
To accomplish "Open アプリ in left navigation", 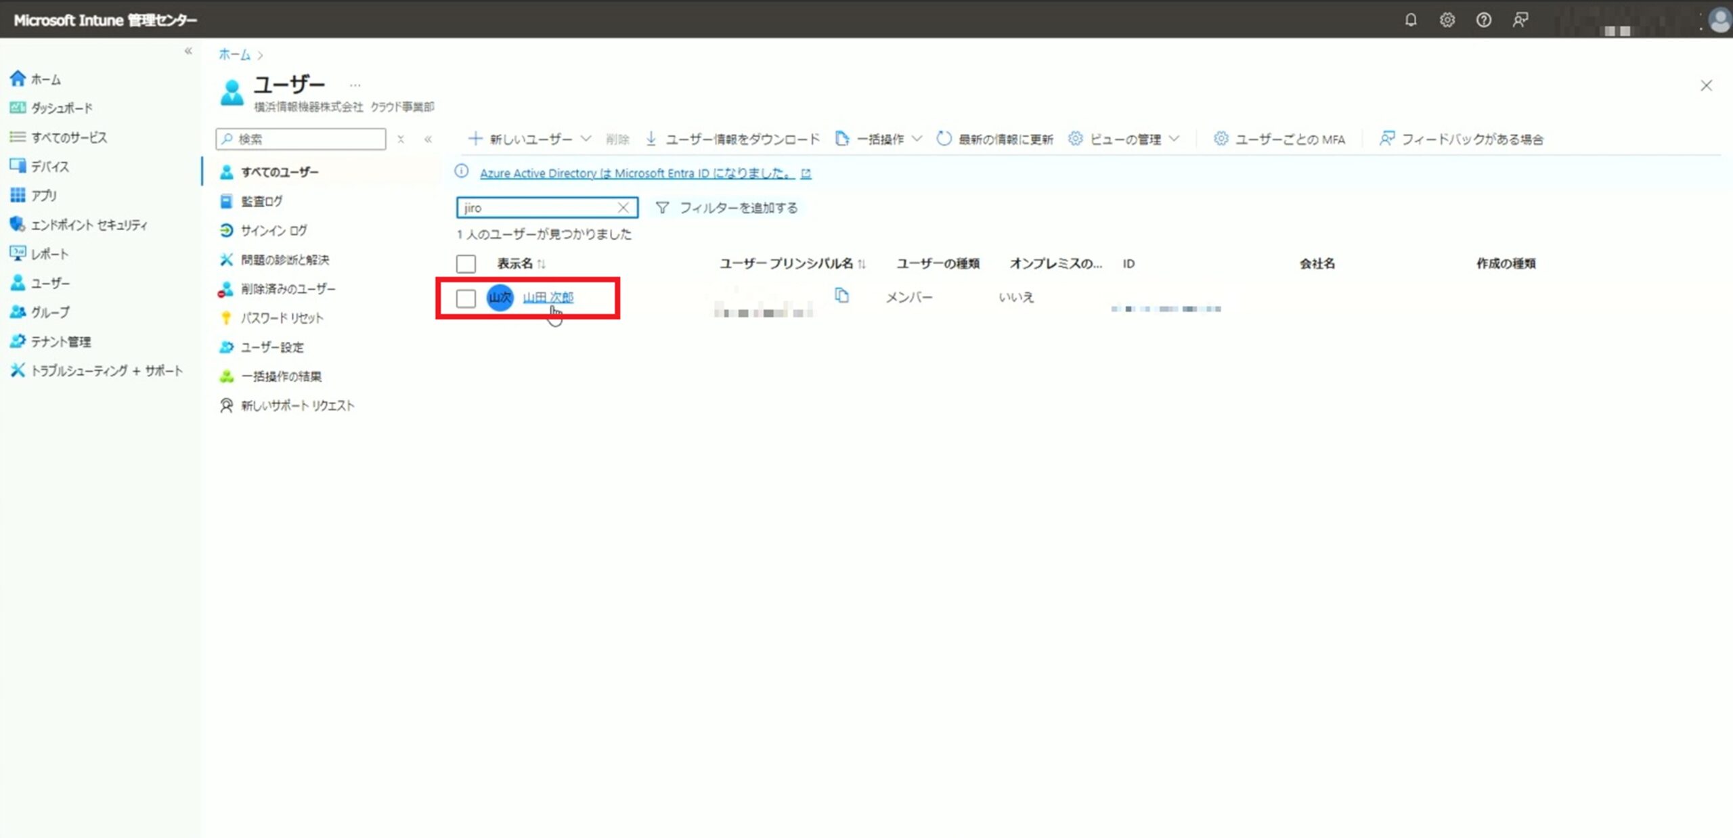I will [x=43, y=196].
